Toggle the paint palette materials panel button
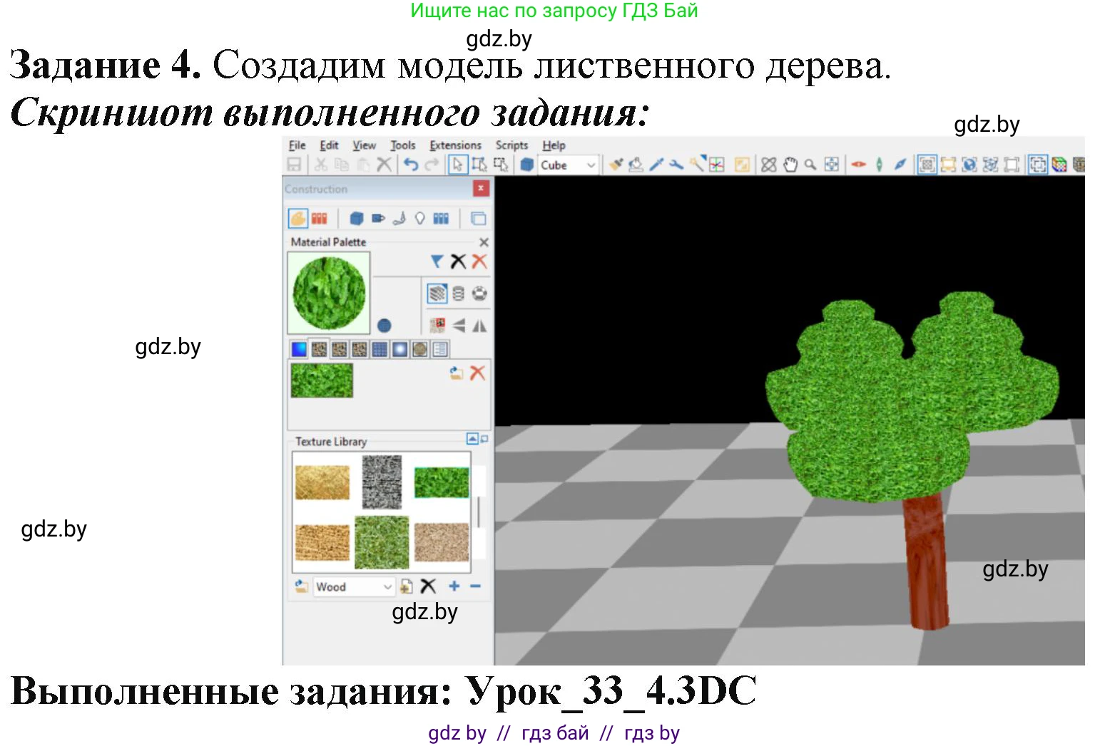This screenshot has height=746, width=1110. [298, 218]
